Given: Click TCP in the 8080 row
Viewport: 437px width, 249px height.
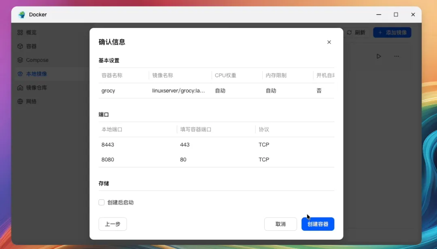Looking at the screenshot, I should (264, 160).
